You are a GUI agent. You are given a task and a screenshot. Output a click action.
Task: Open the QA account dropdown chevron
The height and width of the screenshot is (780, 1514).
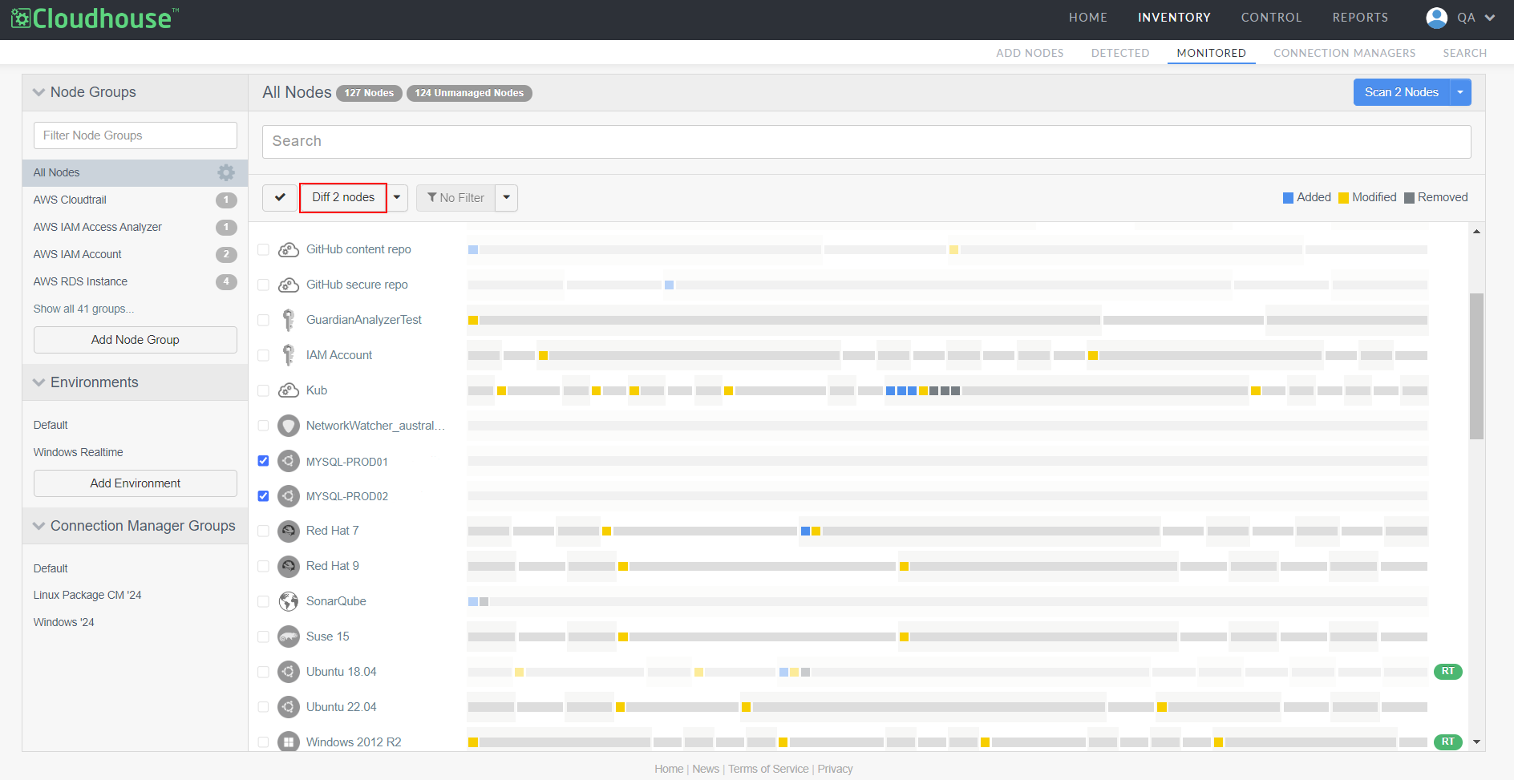(x=1490, y=18)
